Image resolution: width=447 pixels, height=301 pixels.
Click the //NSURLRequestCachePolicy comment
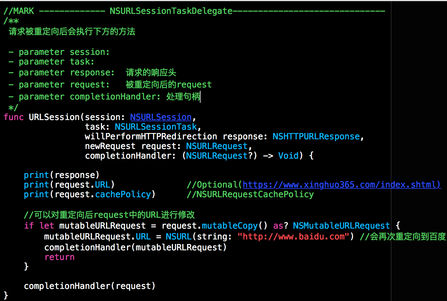[x=250, y=194]
